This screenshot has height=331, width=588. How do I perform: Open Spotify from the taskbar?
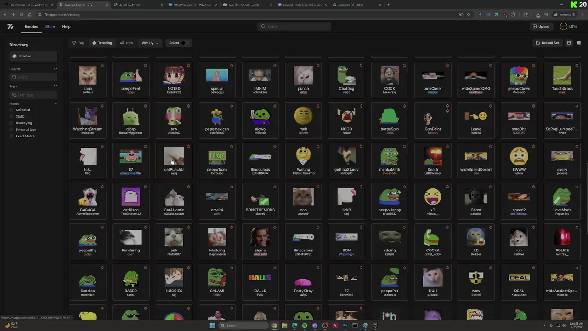[x=305, y=325]
